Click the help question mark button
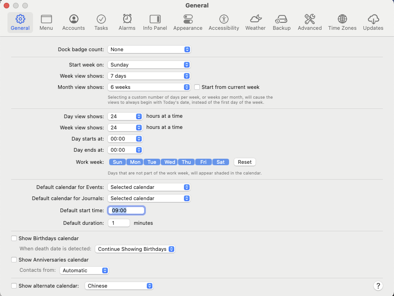Screen dimensions: 394x296 (x=378, y=286)
